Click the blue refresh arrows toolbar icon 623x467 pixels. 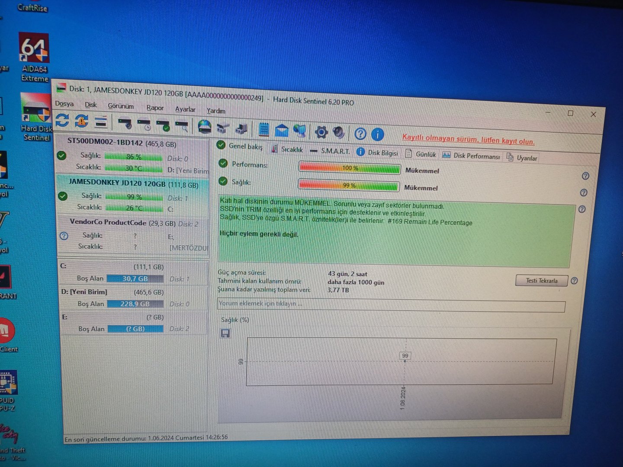[x=62, y=120]
